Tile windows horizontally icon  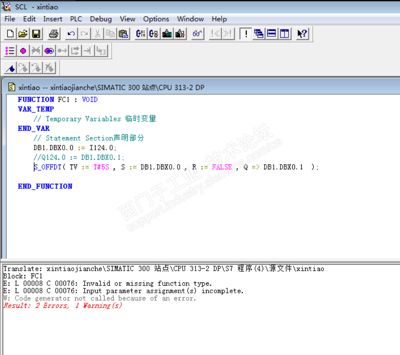tap(272, 34)
